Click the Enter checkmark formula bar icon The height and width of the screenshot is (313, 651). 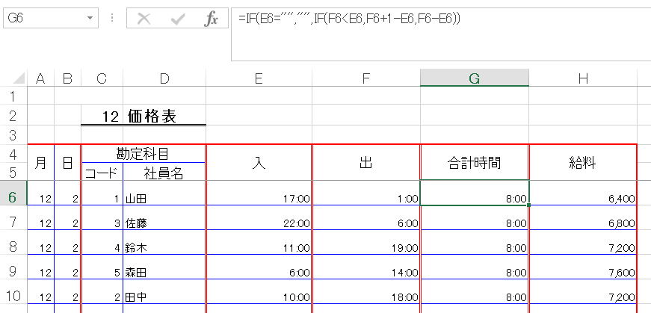[x=178, y=19]
